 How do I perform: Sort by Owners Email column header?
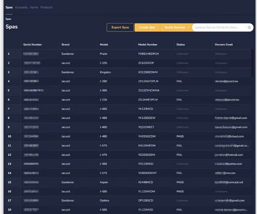[x=224, y=45]
